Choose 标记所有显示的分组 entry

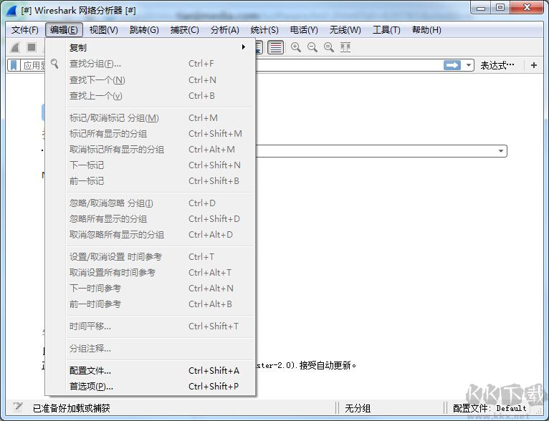161,134
